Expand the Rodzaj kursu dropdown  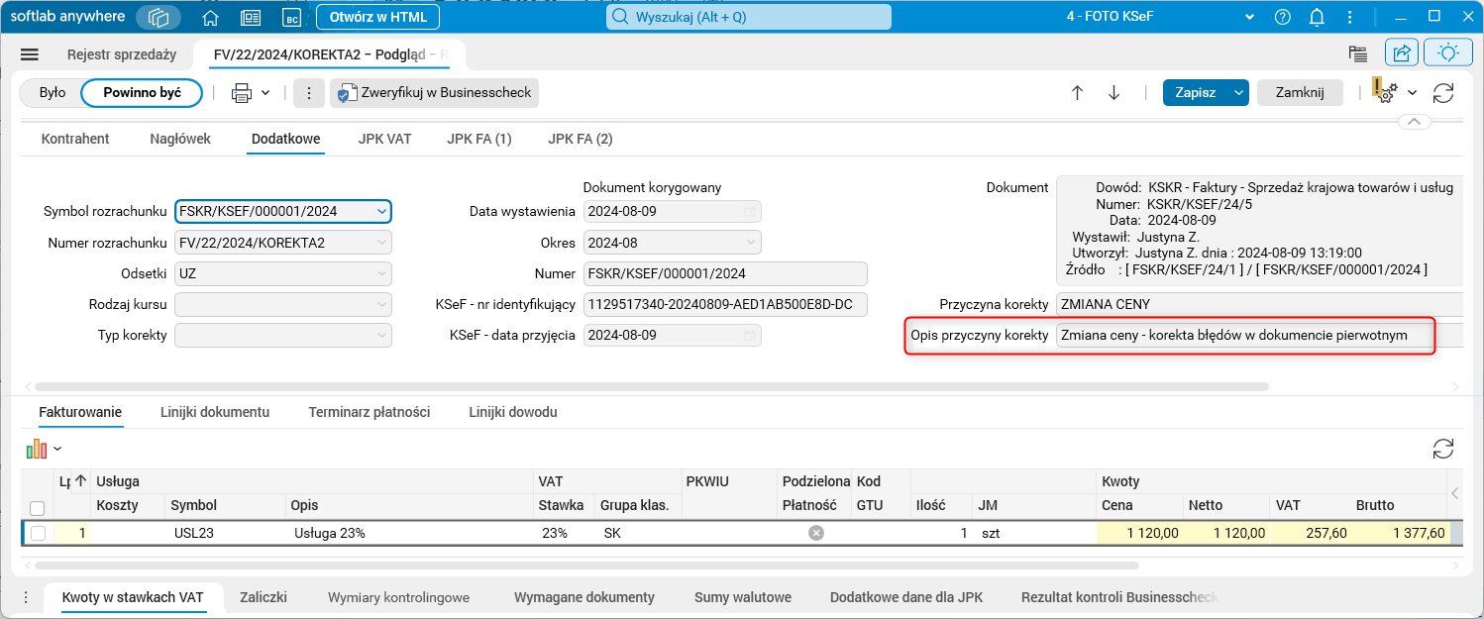point(381,304)
